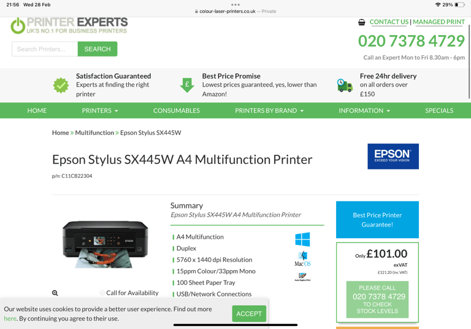The width and height of the screenshot is (471, 329).
Task: Accept the cookies notice
Action: (x=249, y=314)
